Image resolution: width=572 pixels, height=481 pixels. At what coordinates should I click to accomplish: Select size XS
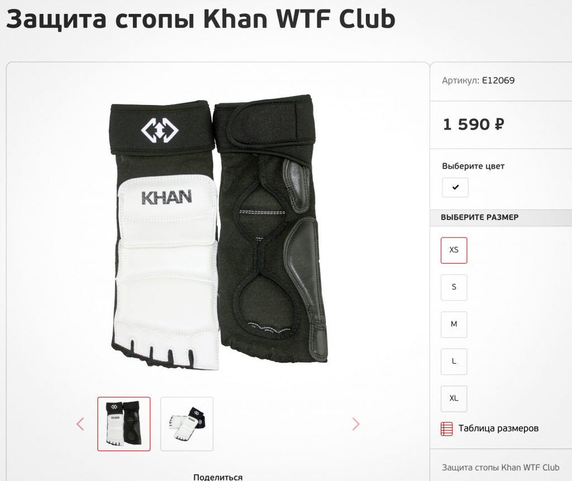point(454,250)
